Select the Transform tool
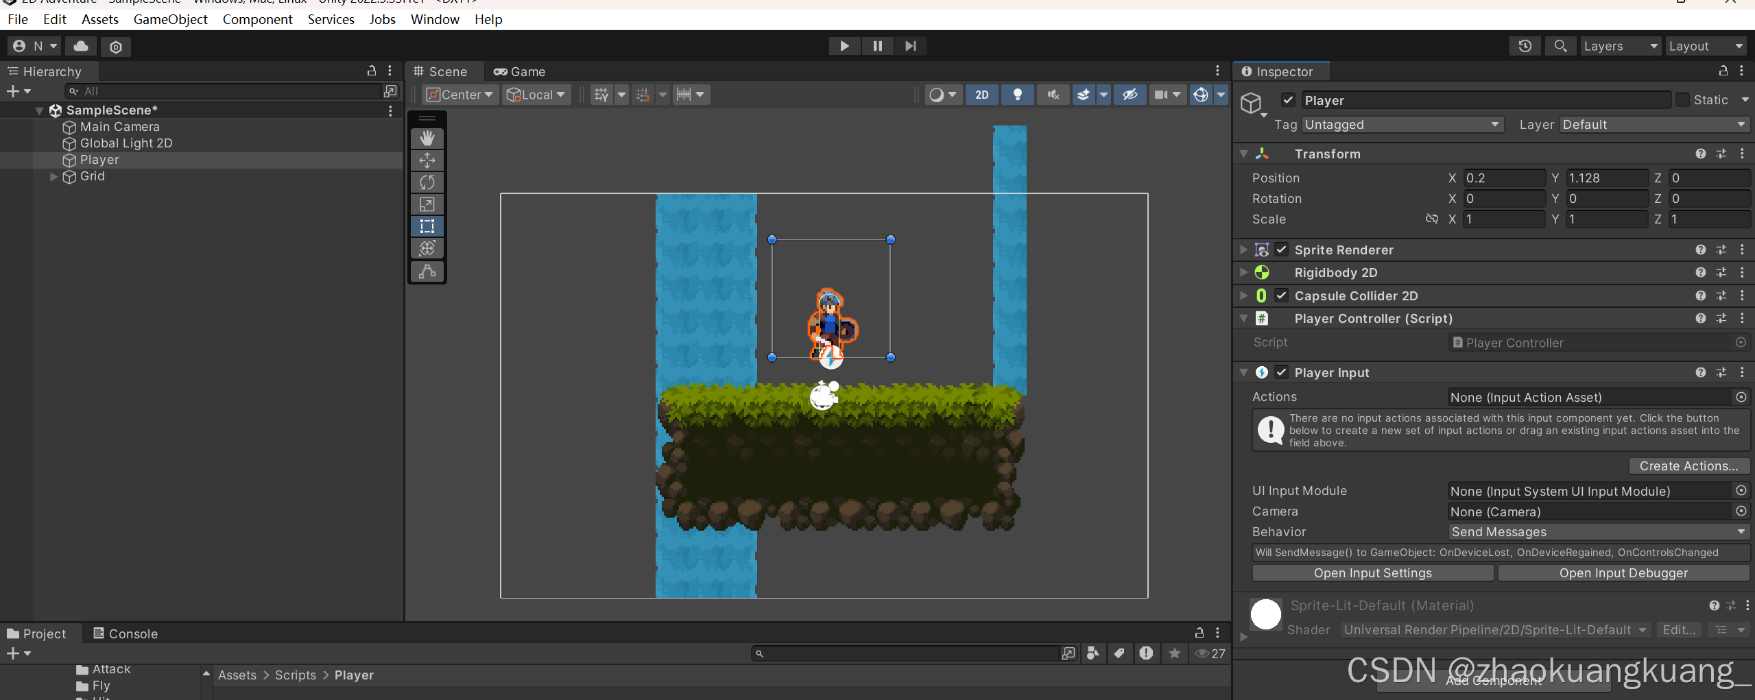The image size is (1755, 700). (427, 248)
